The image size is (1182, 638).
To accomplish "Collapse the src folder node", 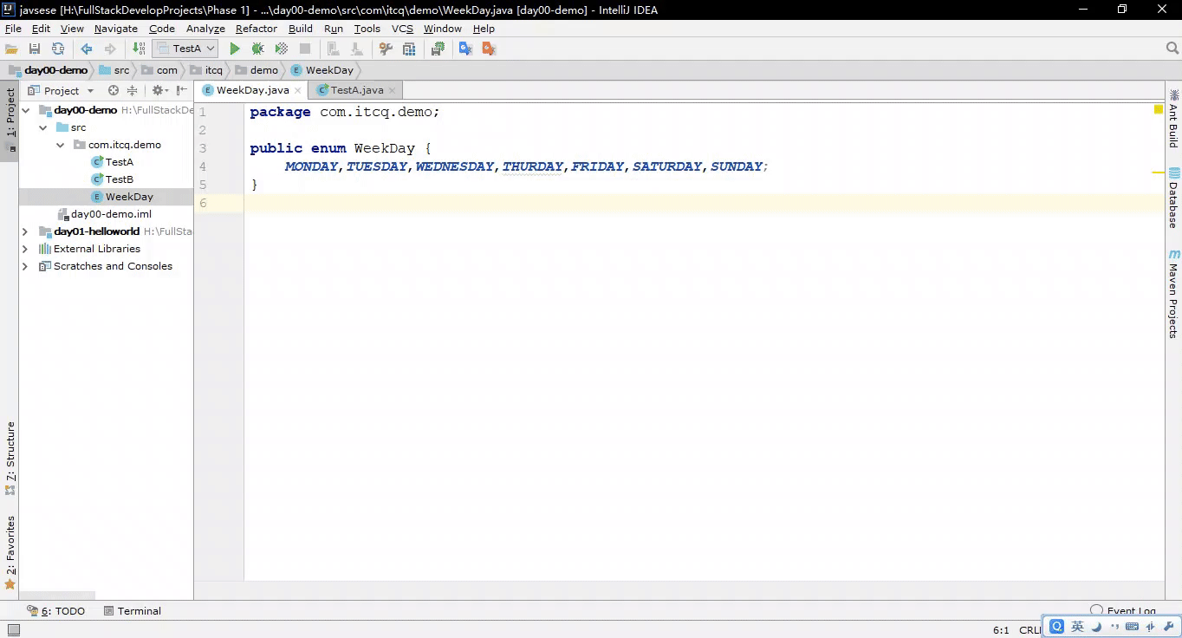I will coord(42,127).
